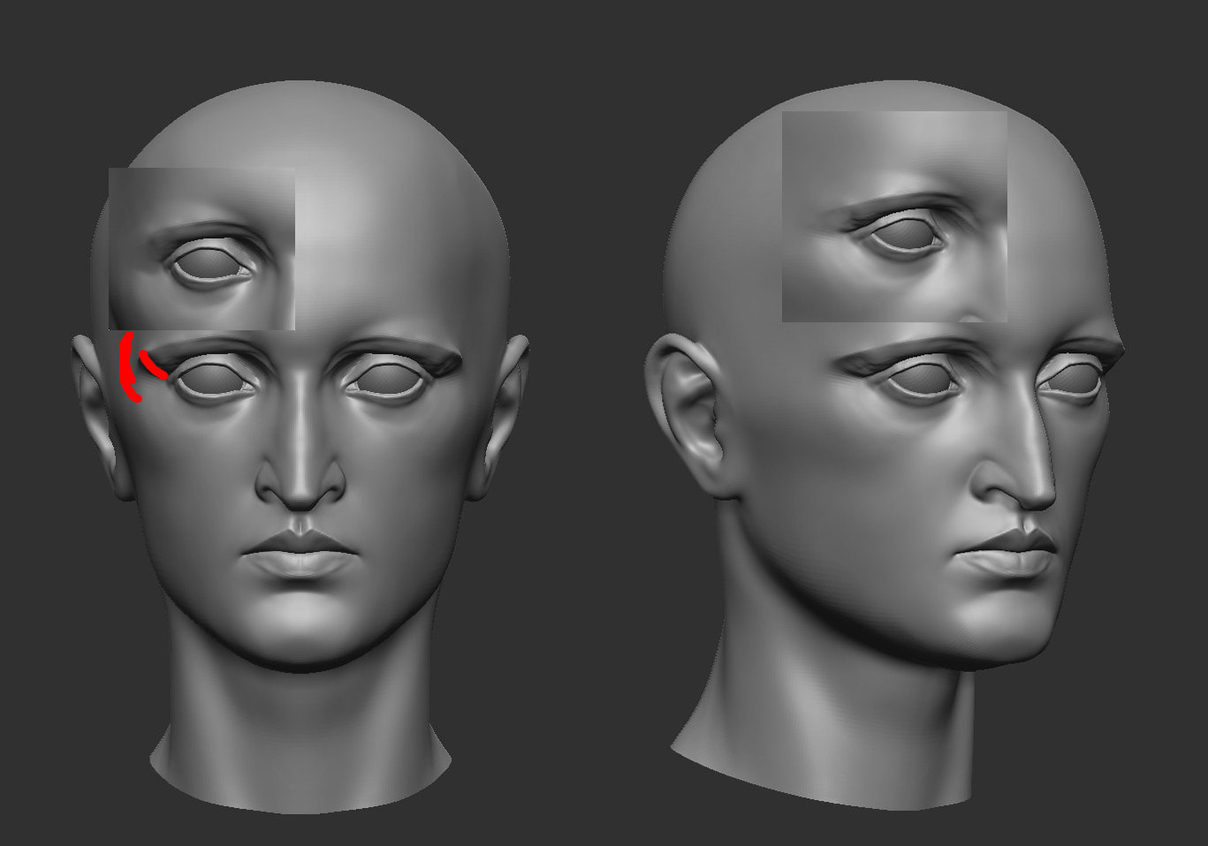Select the eye close-up inset on three-quarter head
The width and height of the screenshot is (1208, 846).
(894, 216)
